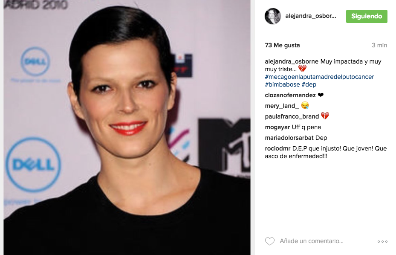Open clozanofernandez commenter profile

click(290, 95)
